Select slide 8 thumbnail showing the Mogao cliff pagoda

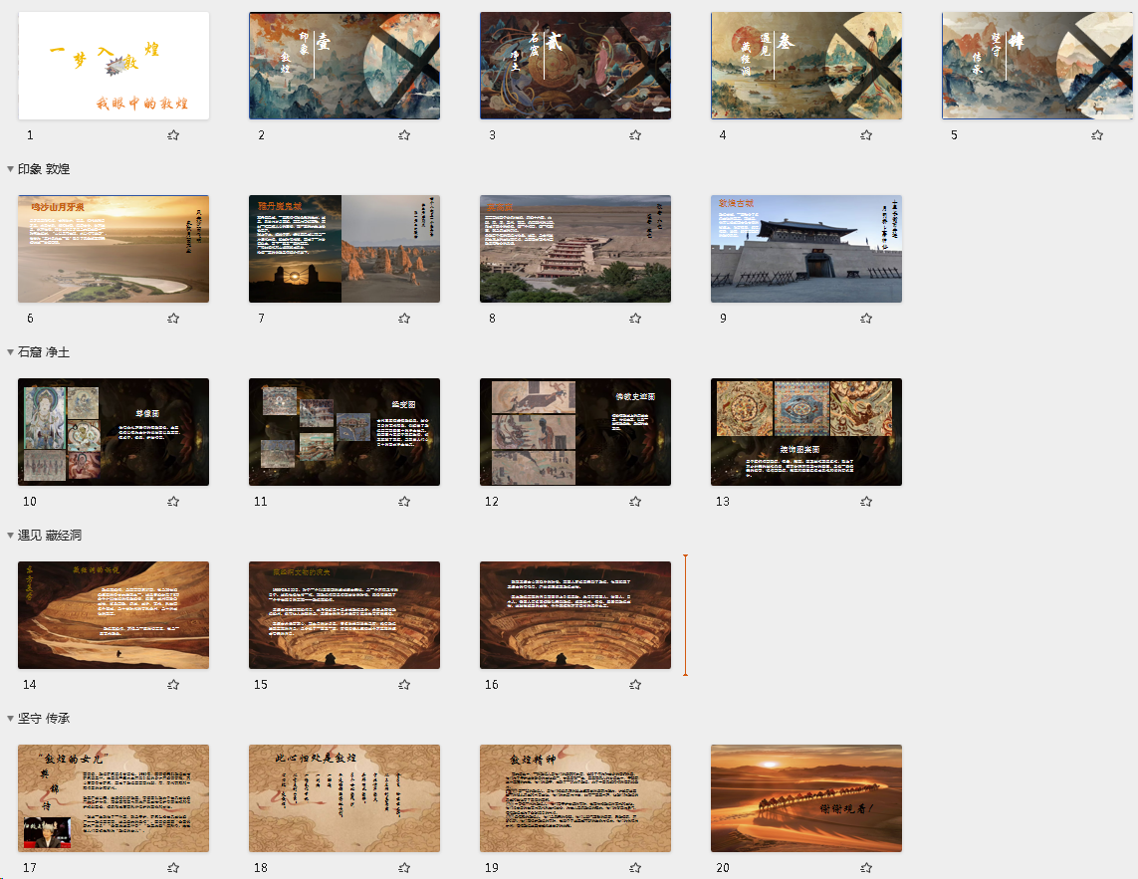[574, 249]
